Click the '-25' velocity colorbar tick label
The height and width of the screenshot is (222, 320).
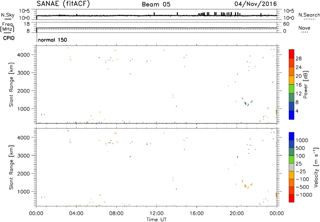click(301, 171)
